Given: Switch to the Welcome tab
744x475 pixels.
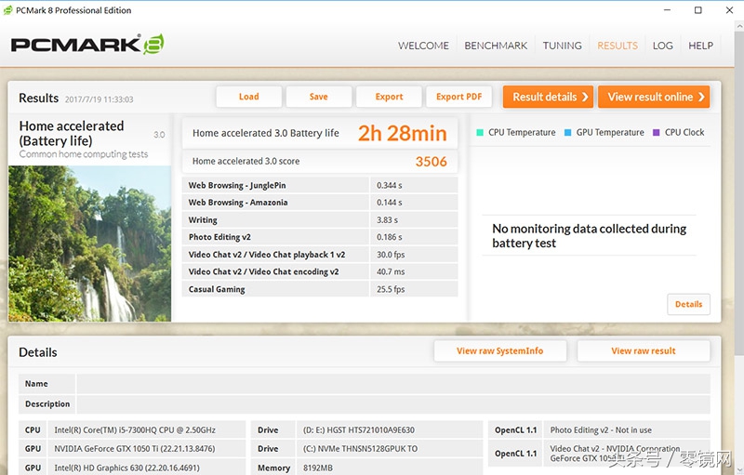Looking at the screenshot, I should (423, 46).
